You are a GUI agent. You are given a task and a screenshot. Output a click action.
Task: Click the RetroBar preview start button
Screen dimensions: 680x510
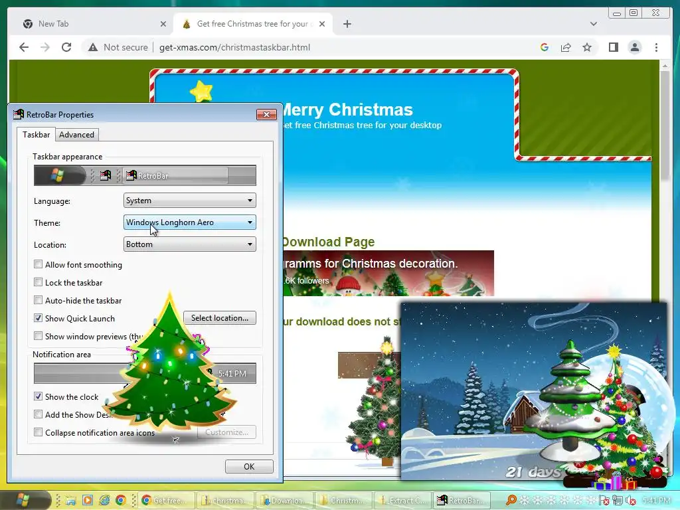60,175
